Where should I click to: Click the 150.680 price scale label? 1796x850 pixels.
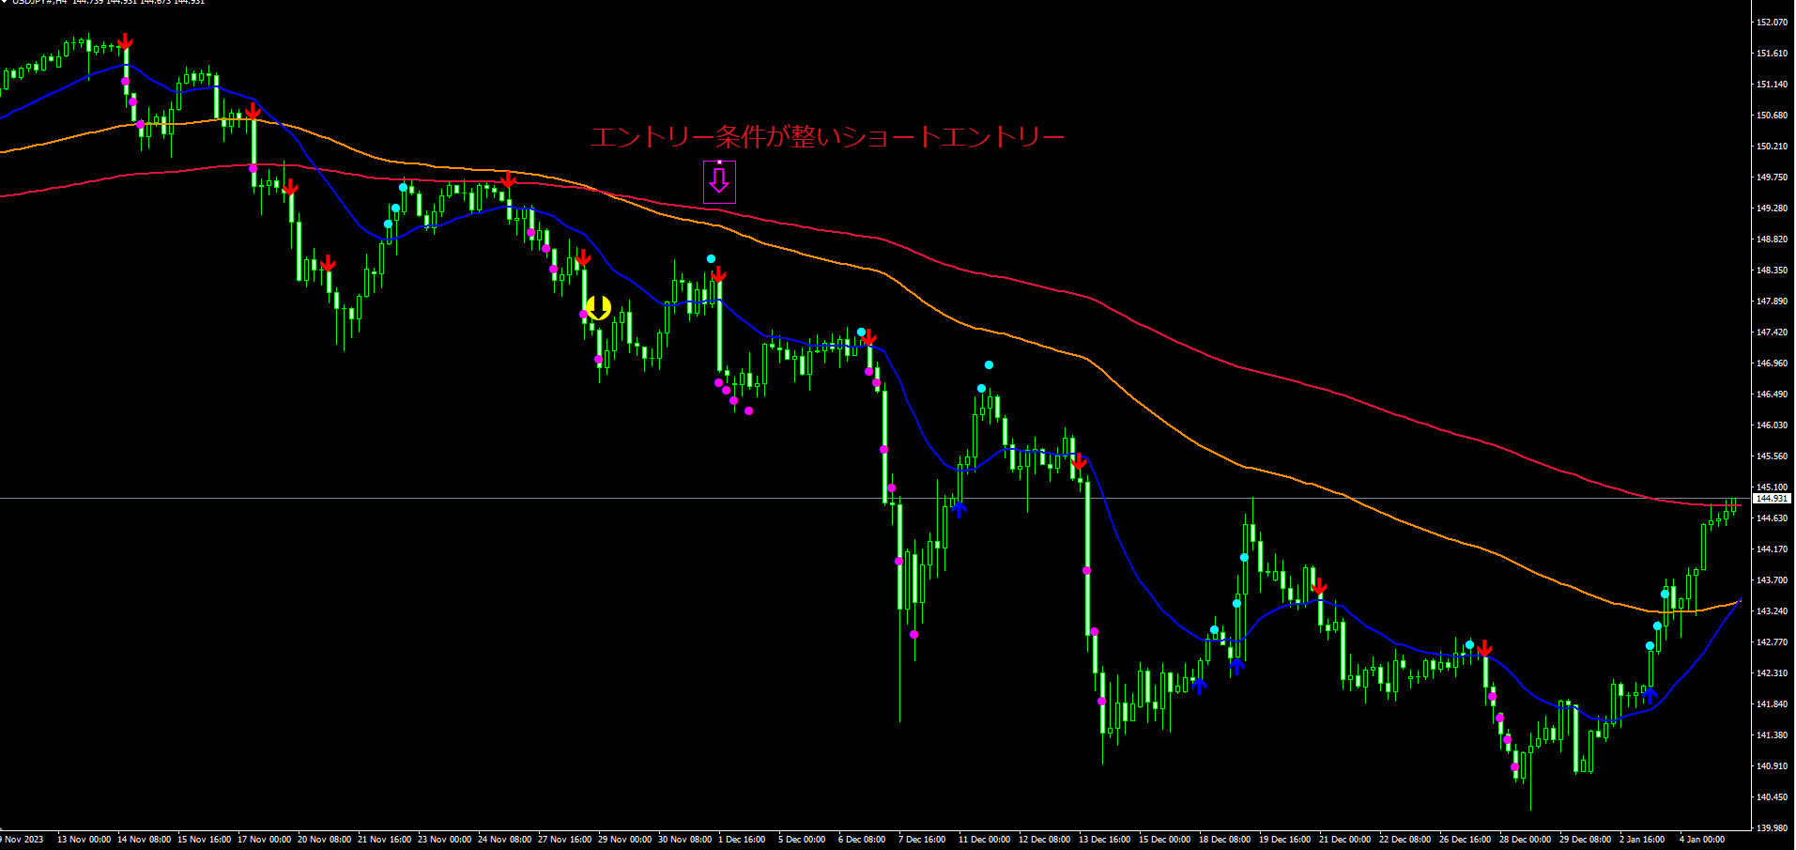pyautogui.click(x=1772, y=116)
